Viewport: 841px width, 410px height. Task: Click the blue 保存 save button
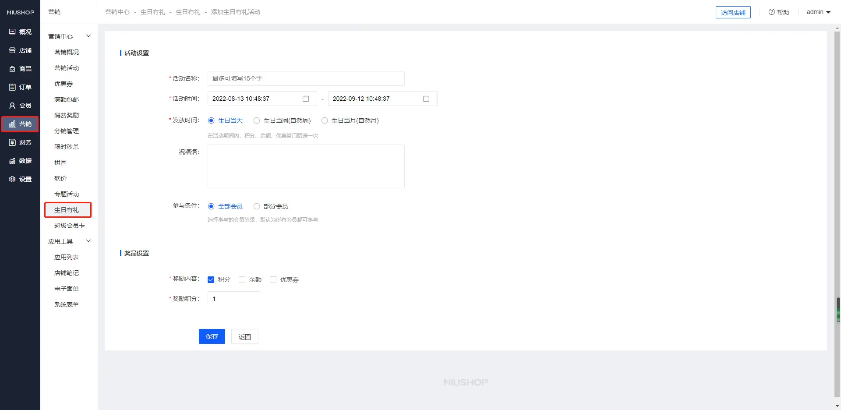coord(212,336)
